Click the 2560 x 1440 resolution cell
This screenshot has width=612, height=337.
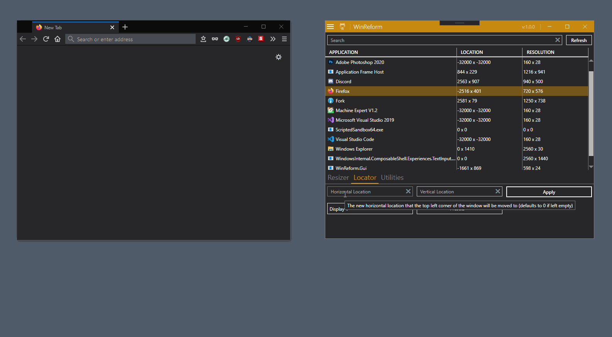[536, 158]
